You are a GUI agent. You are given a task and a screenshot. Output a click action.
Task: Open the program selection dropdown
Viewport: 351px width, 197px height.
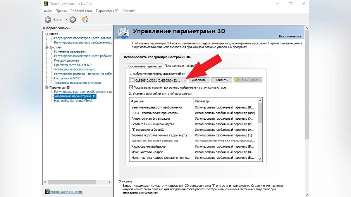(158, 80)
